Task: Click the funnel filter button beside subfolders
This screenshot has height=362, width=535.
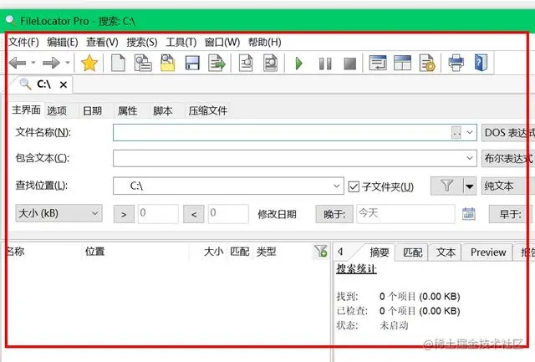Action: pyautogui.click(x=446, y=186)
